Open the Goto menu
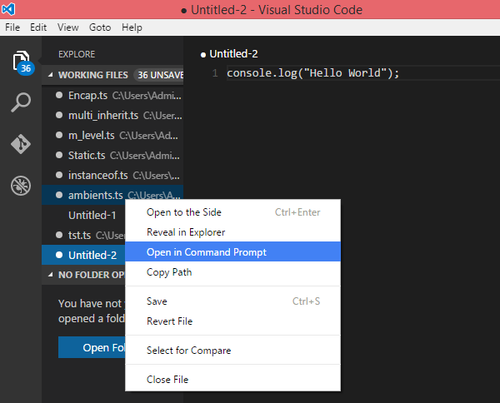The height and width of the screenshot is (403, 500). pos(101,27)
